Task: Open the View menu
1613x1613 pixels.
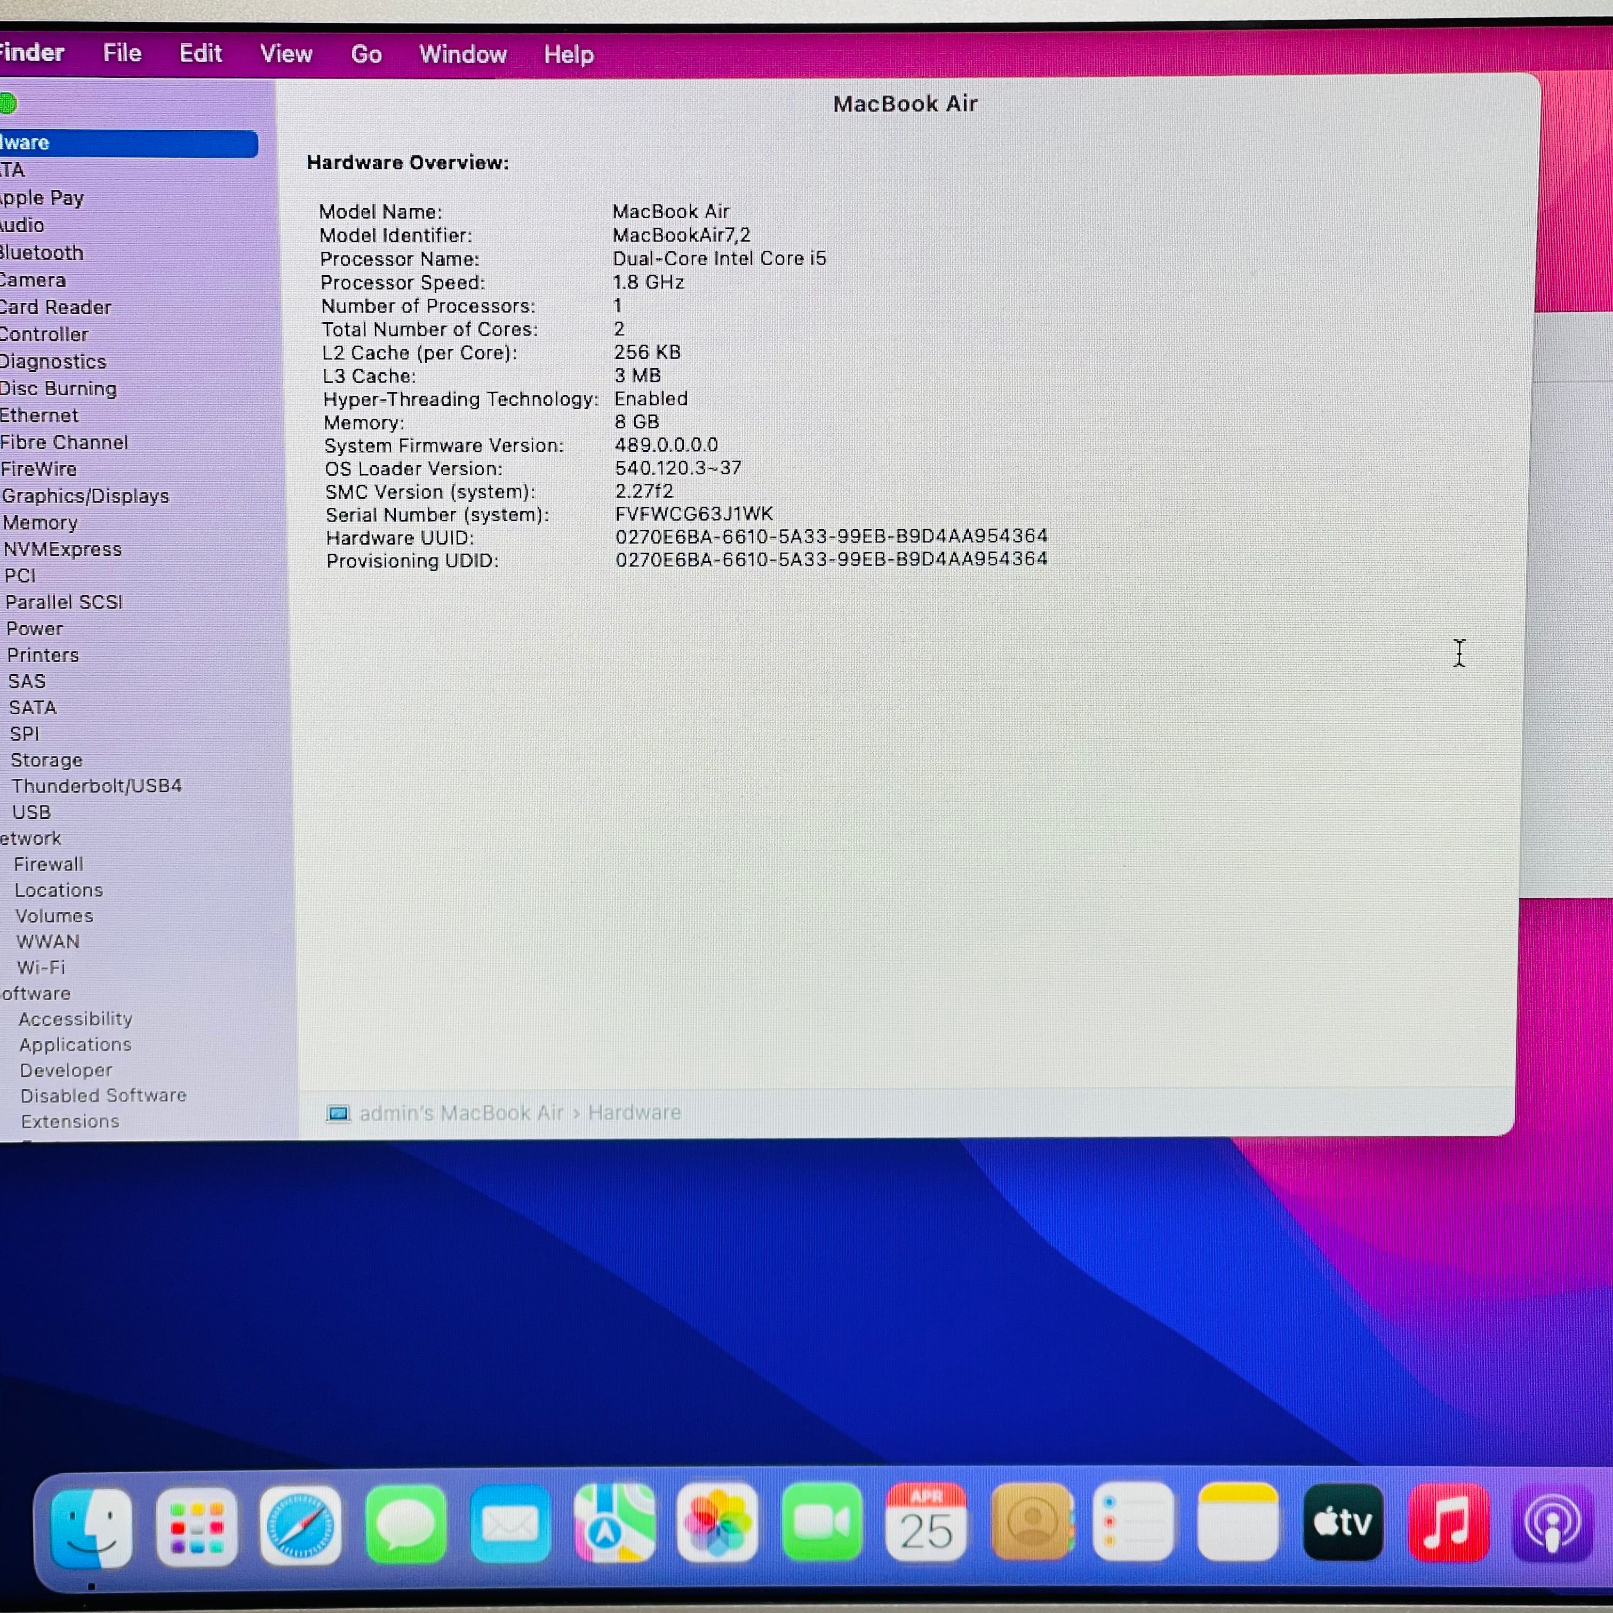Action: click(285, 54)
